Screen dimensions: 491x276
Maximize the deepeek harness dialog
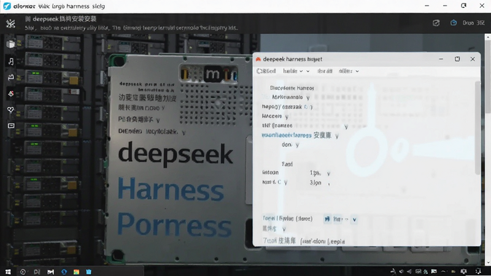457,59
